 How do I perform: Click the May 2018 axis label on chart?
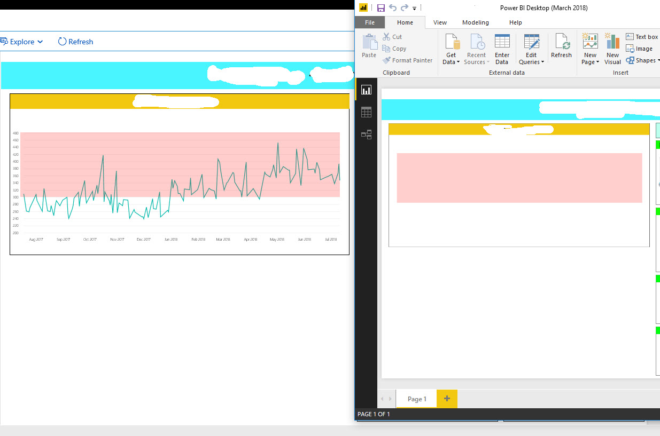coord(277,240)
